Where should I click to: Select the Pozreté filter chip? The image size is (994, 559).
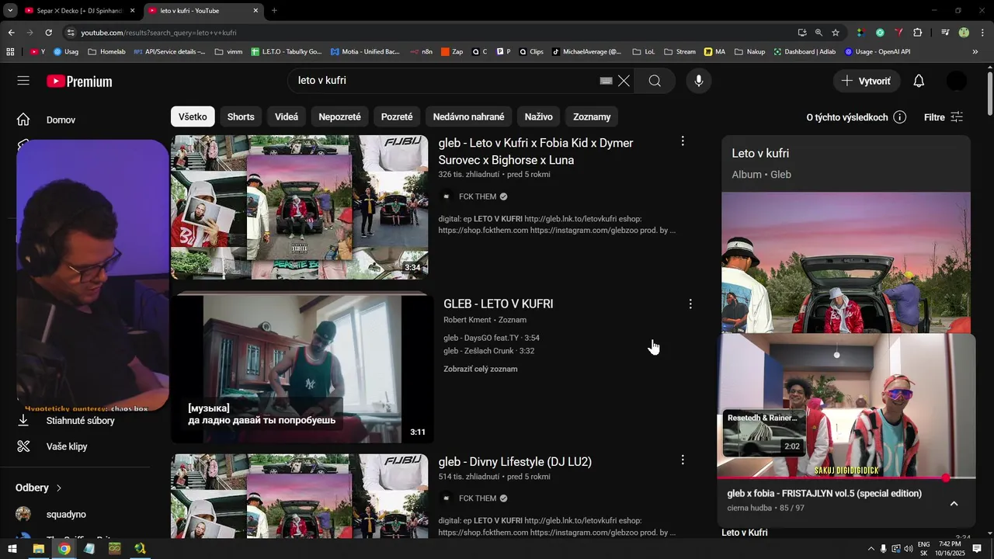pos(397,116)
